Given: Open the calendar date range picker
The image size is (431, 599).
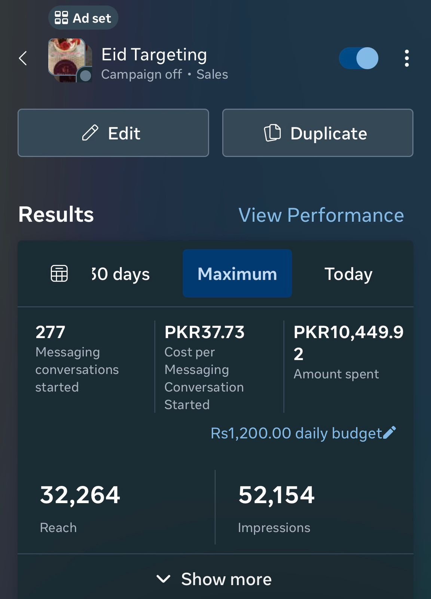Looking at the screenshot, I should tap(59, 274).
